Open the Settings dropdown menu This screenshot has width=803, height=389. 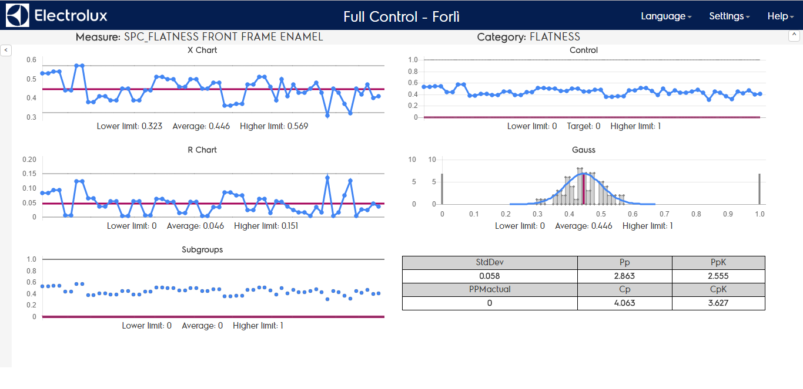pos(729,16)
